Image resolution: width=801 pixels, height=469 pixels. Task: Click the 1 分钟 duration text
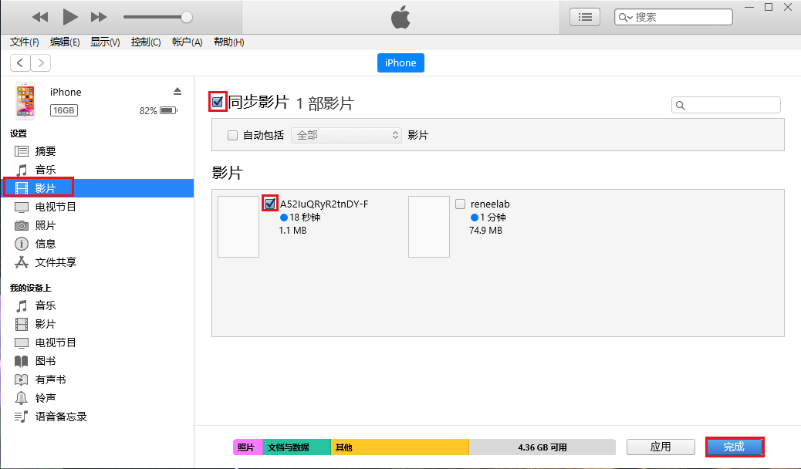coord(493,217)
